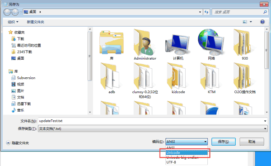Screen dimensions: 271x166
Task: Choose Unicode big endian encoding
Action: 187,157
